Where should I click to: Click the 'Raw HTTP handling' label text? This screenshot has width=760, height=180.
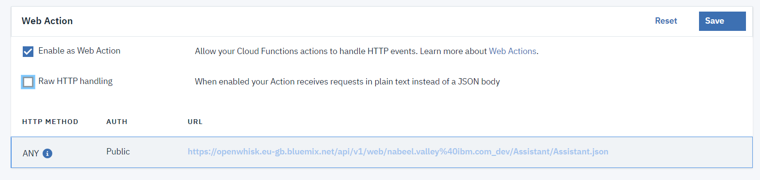click(x=76, y=81)
